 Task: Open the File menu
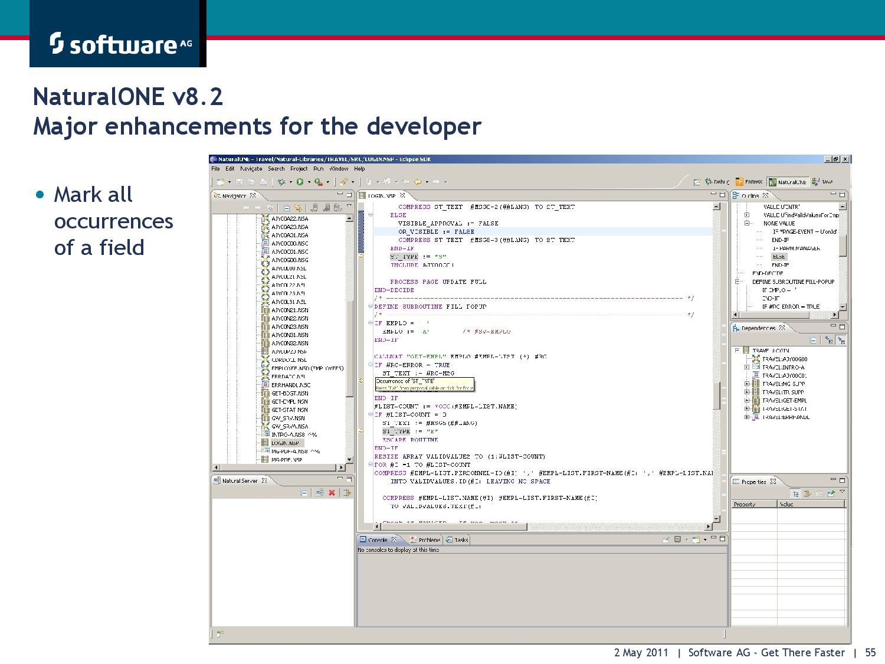pos(215,169)
